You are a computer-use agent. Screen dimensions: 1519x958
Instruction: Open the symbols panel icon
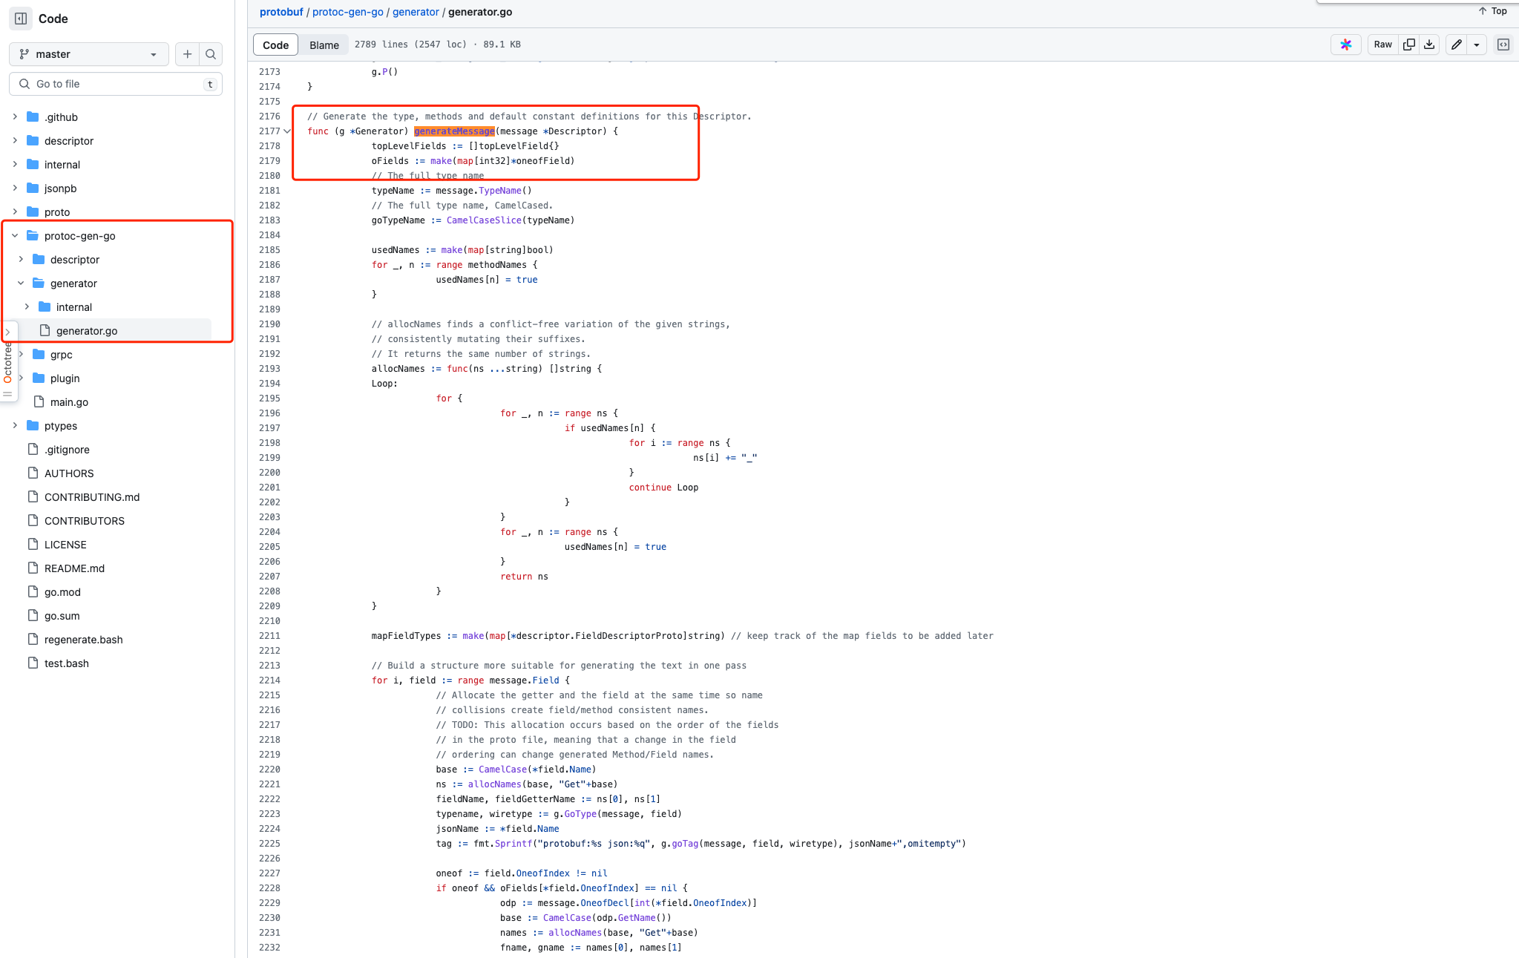1503,45
